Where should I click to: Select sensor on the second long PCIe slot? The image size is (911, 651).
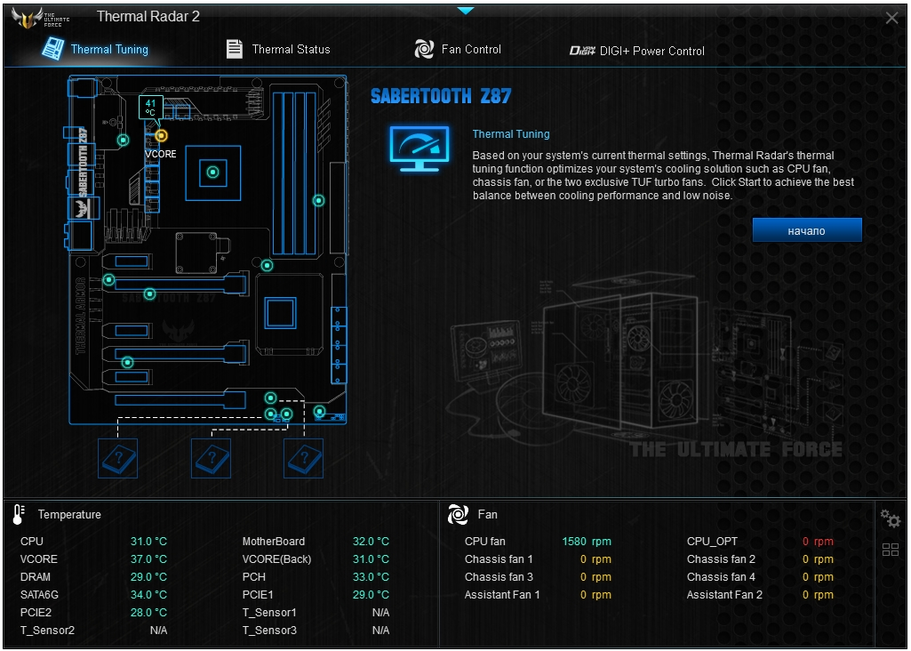coord(127,363)
